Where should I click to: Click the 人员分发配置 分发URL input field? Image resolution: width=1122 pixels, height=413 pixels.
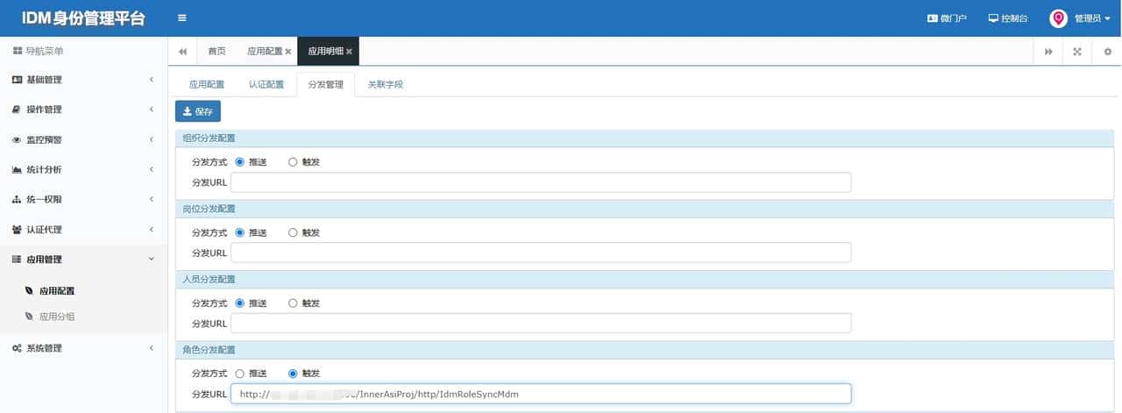(x=540, y=324)
